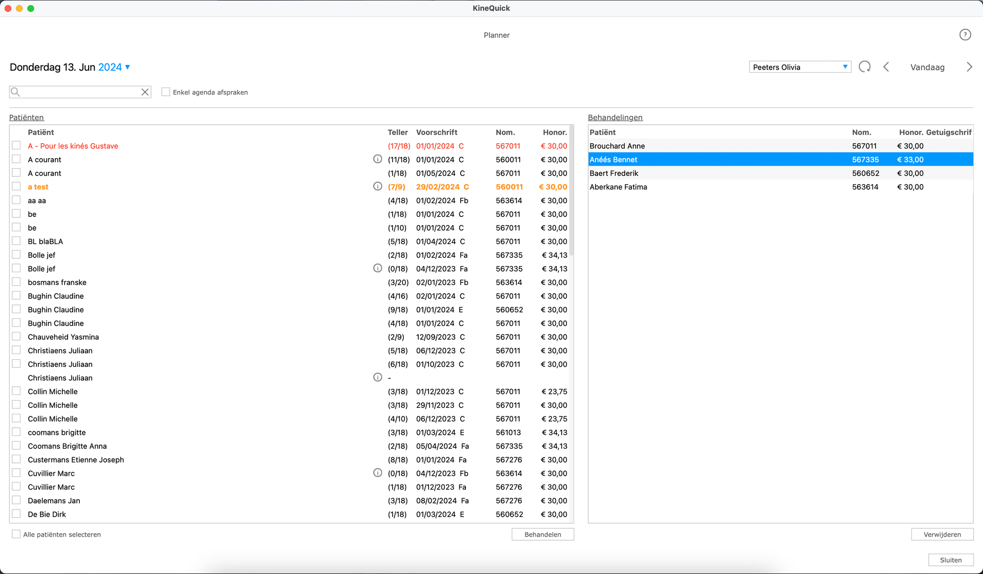Select checkbox for BL blaBLA

point(16,241)
